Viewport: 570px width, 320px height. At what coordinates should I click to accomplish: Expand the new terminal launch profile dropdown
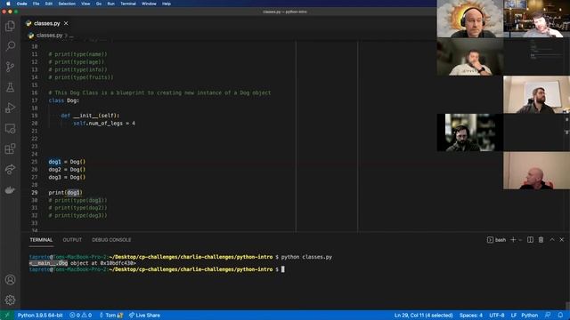point(520,240)
